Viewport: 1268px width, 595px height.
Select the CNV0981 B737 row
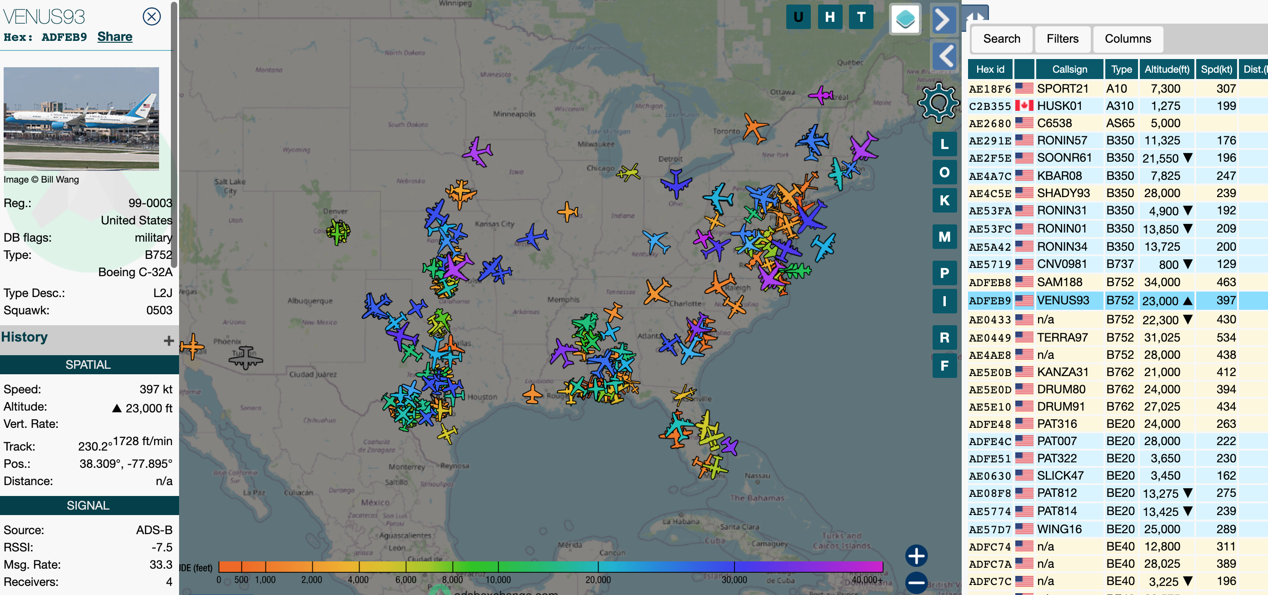point(1118,264)
